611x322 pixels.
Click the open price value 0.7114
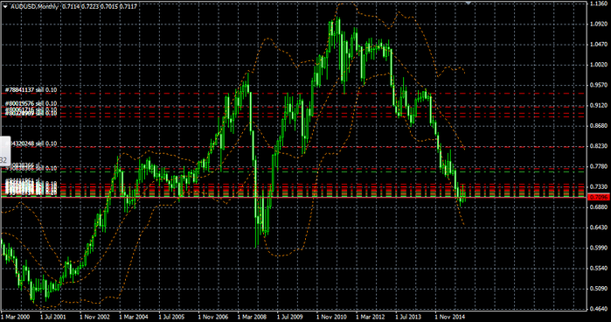[x=71, y=7]
